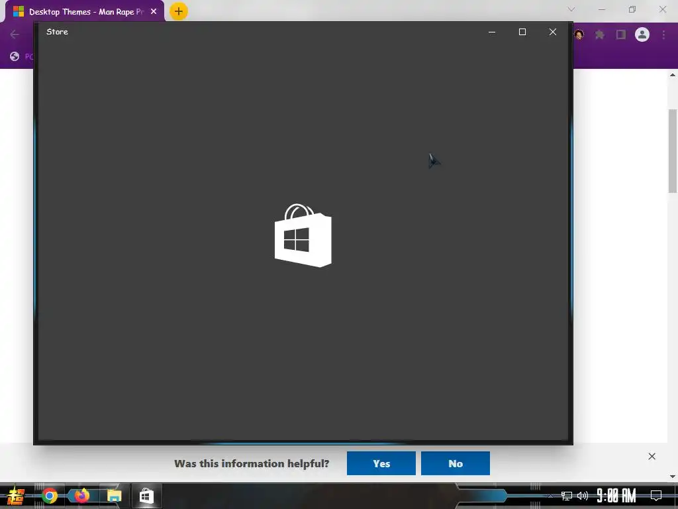Click the scrollbar down arrow
Image resolution: width=678 pixels, height=509 pixels.
pyautogui.click(x=673, y=477)
